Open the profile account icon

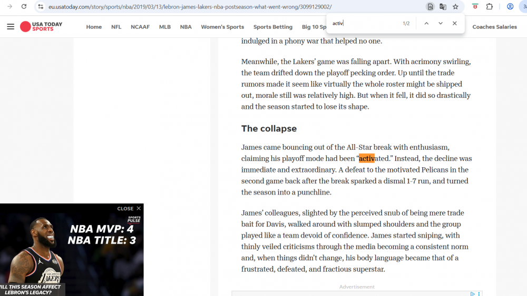point(510,7)
